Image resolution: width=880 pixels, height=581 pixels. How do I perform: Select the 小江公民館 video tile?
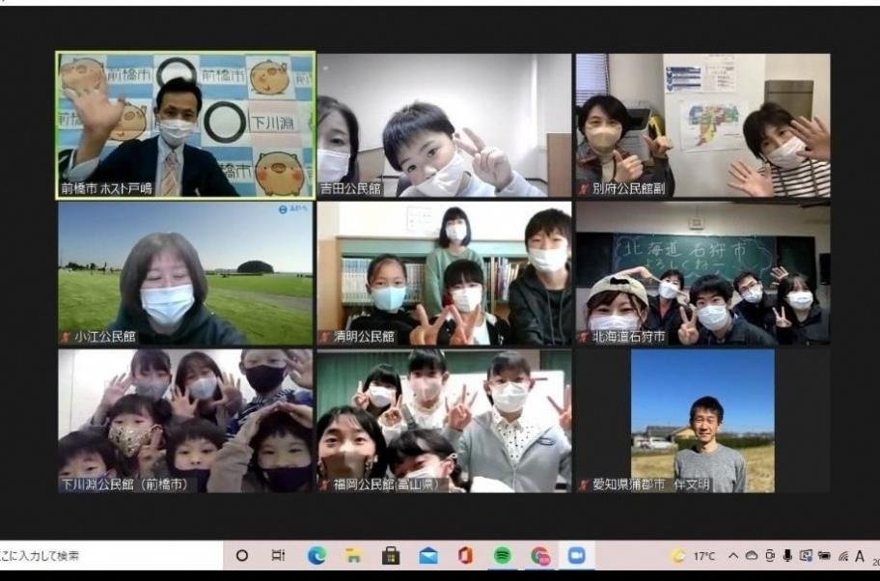(x=185, y=273)
